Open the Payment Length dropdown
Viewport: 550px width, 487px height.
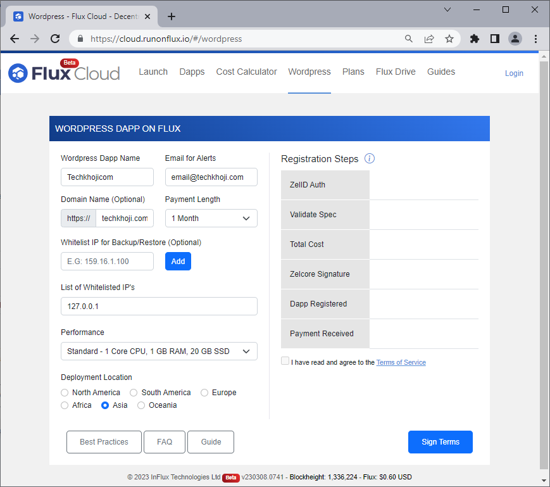point(211,218)
